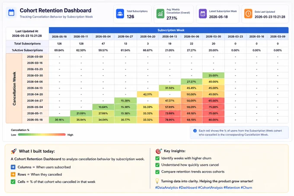Click the 62.50% active subscriptions cell
The width and height of the screenshot is (294, 196).
point(81,50)
